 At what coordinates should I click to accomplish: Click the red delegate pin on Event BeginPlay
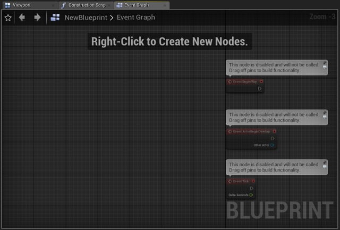pyautogui.click(x=261, y=81)
